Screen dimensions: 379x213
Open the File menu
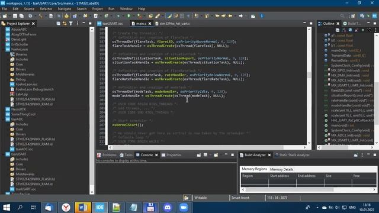pos(4,9)
